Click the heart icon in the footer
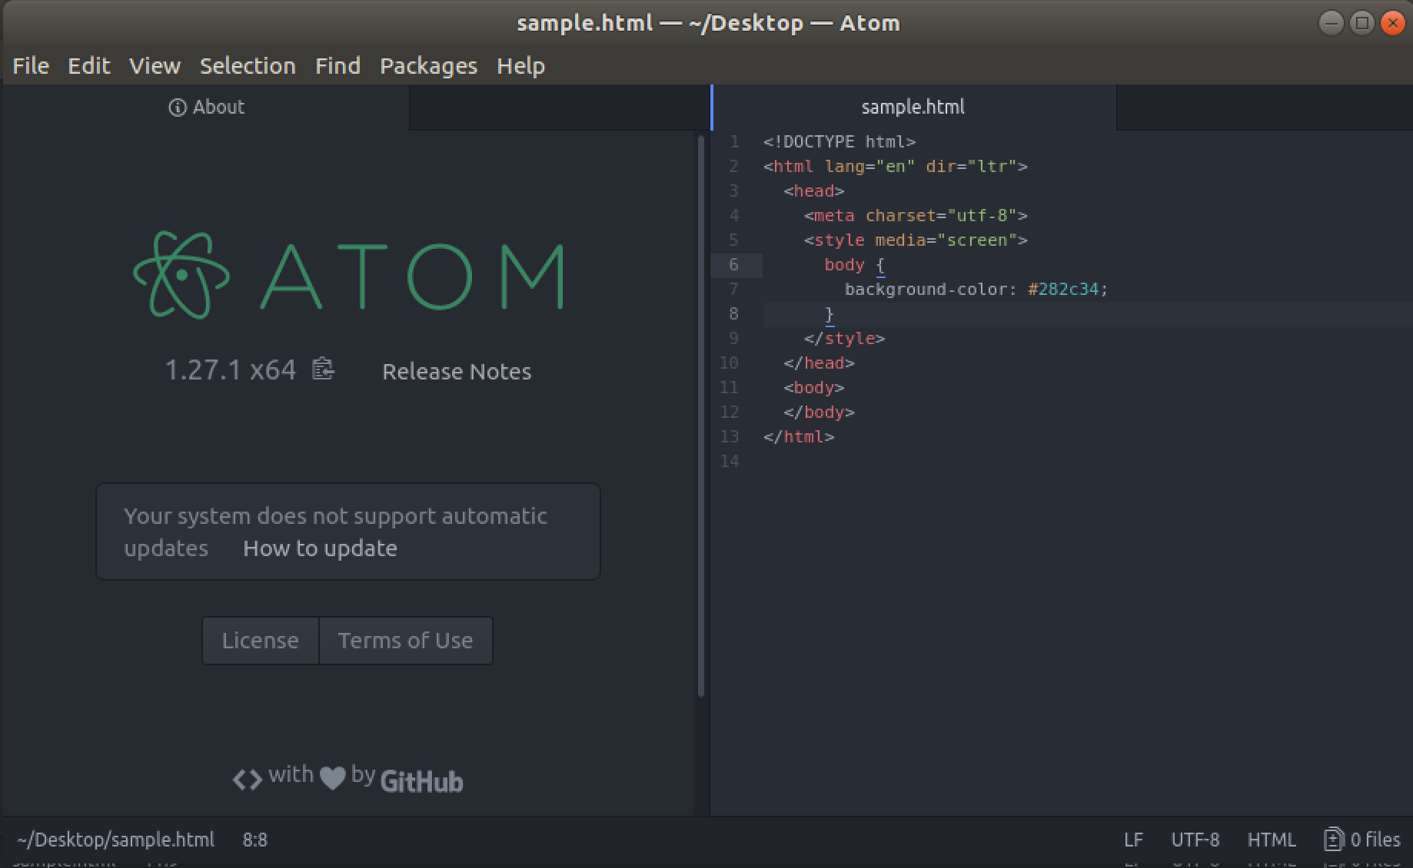Viewport: 1413px width, 868px height. 331,777
